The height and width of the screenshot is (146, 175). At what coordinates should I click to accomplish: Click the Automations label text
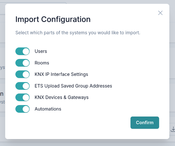click(x=48, y=109)
